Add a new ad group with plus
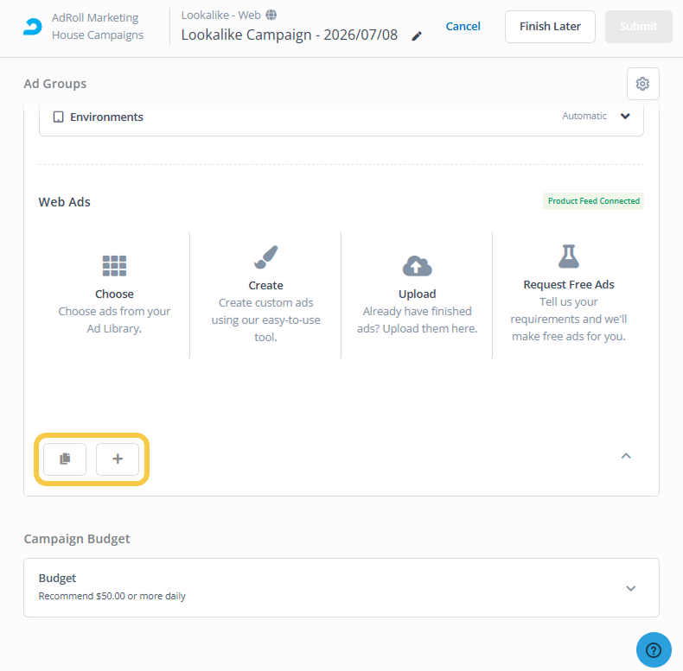The image size is (683, 671). tap(118, 459)
